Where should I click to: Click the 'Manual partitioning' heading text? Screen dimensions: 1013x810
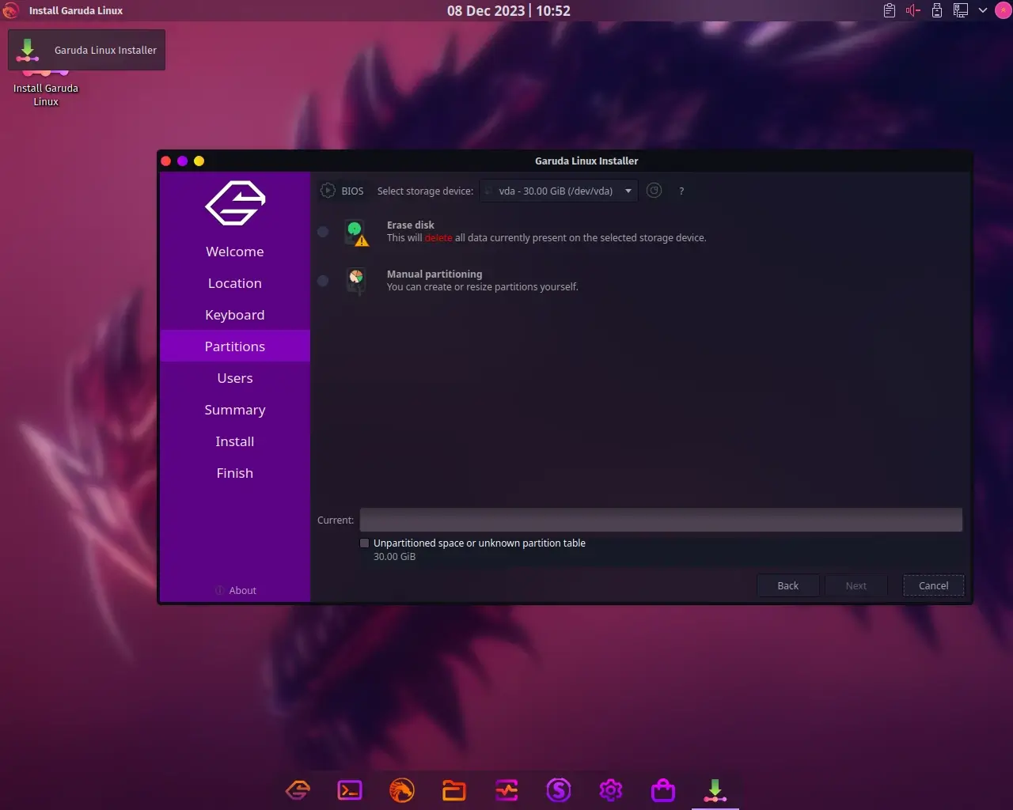434,274
